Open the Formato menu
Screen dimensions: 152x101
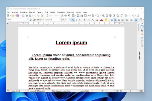click(x=40, y=12)
